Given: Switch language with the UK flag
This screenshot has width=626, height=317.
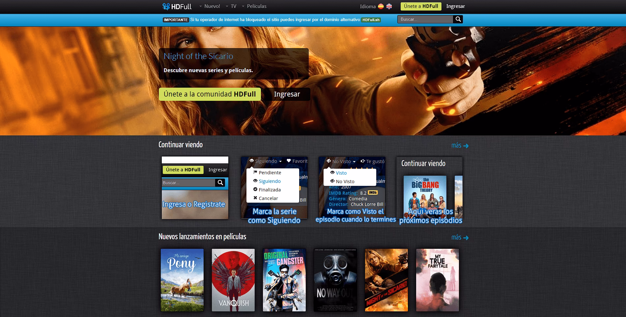Looking at the screenshot, I should (x=389, y=6).
